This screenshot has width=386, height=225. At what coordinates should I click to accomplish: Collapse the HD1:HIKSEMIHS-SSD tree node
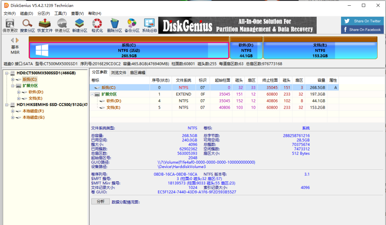coord(7,105)
